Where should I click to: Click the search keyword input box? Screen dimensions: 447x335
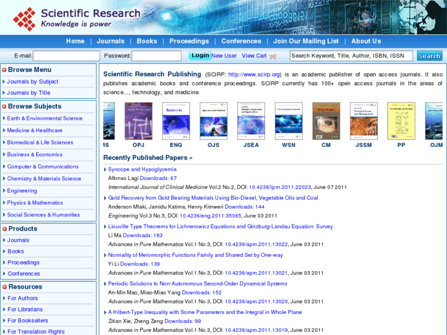tap(351, 56)
